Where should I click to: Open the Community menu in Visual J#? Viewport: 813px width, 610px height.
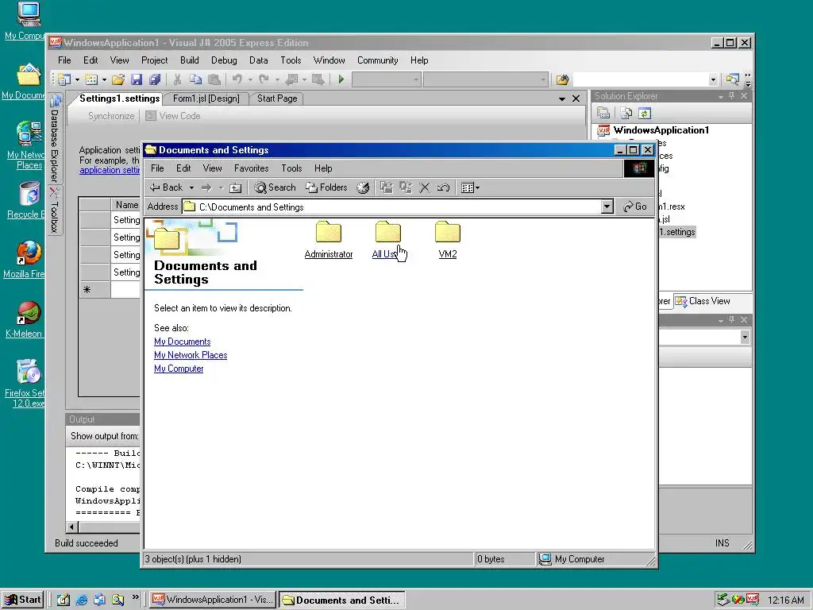[x=377, y=60]
